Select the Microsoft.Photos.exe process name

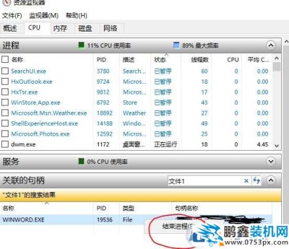pyautogui.click(x=41, y=134)
